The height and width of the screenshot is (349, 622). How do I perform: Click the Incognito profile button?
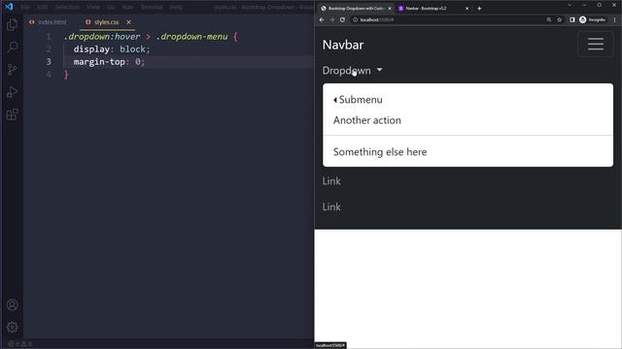[592, 19]
